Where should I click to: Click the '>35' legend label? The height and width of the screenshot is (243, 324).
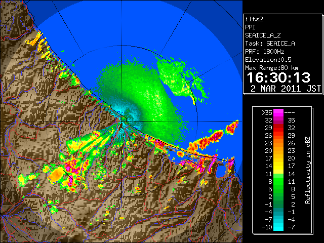pyautogui.click(x=267, y=113)
